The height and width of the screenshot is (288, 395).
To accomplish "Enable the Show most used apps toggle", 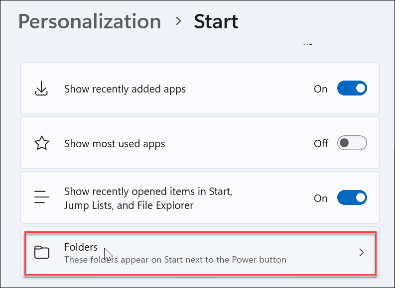I will tap(352, 144).
